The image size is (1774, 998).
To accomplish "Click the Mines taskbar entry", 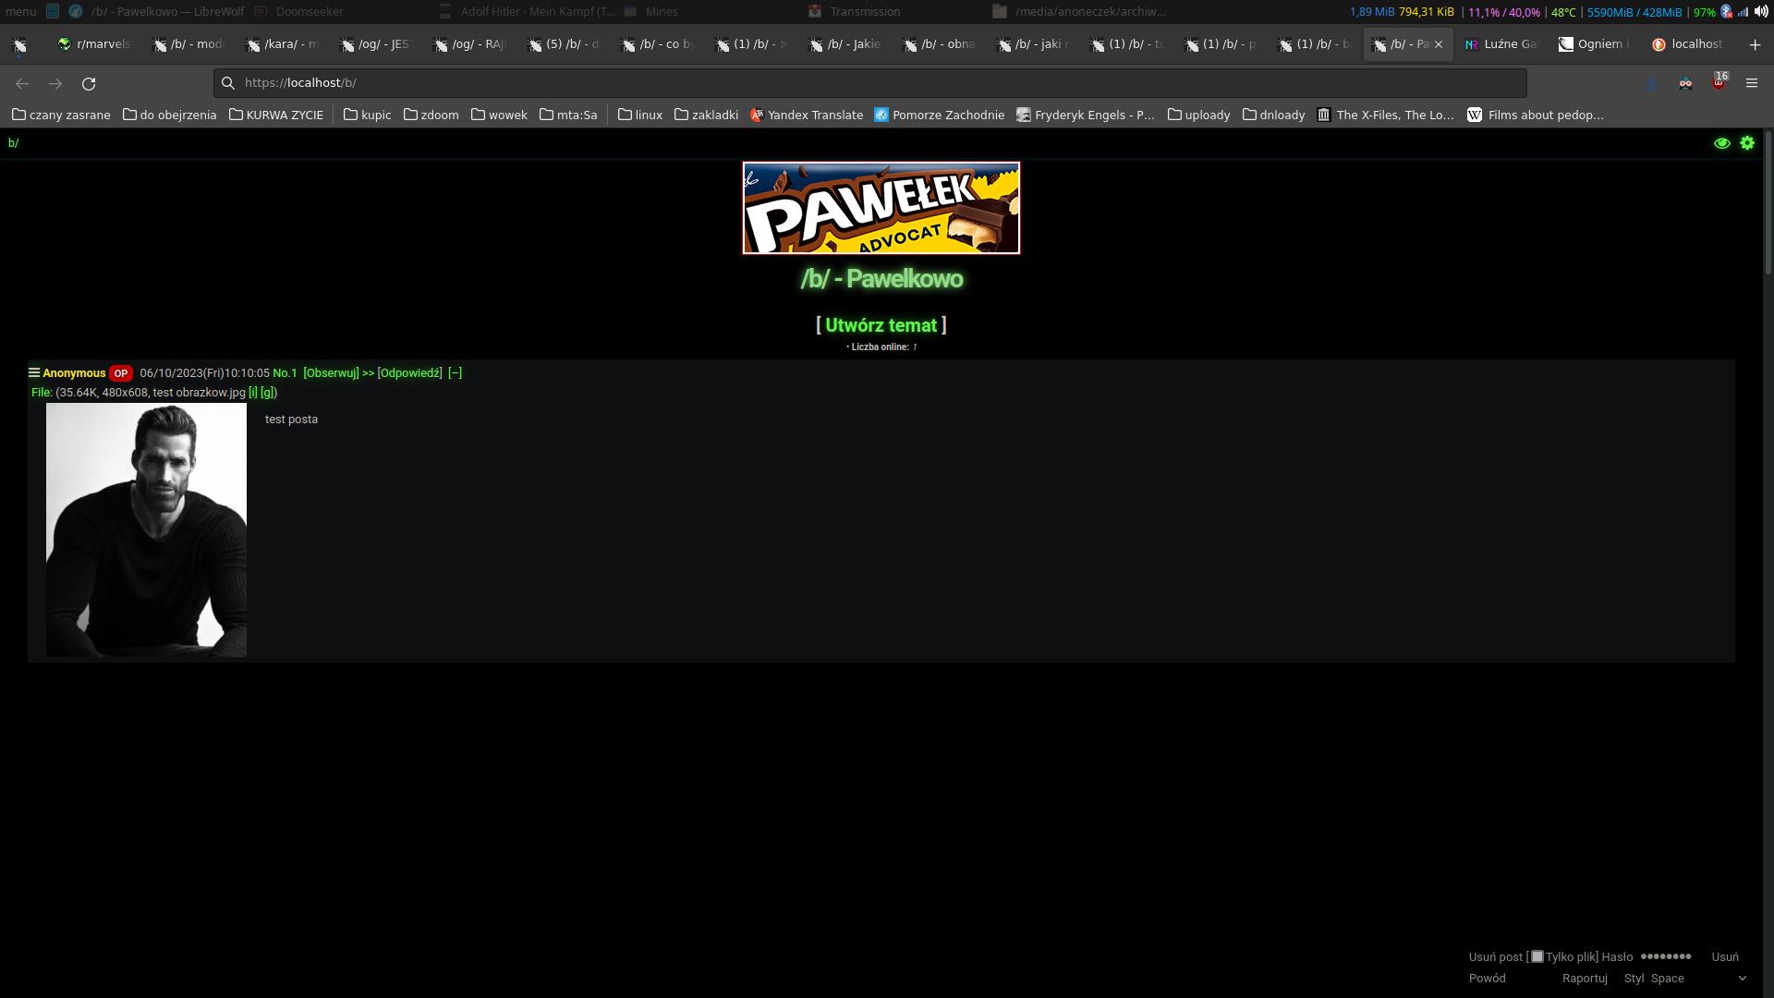I will [x=651, y=12].
